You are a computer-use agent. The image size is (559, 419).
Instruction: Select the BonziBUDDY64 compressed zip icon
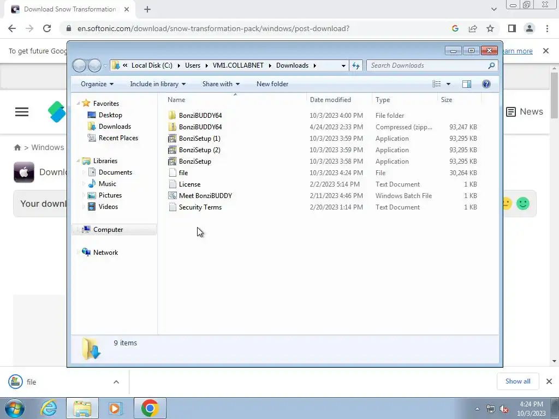coord(172,127)
